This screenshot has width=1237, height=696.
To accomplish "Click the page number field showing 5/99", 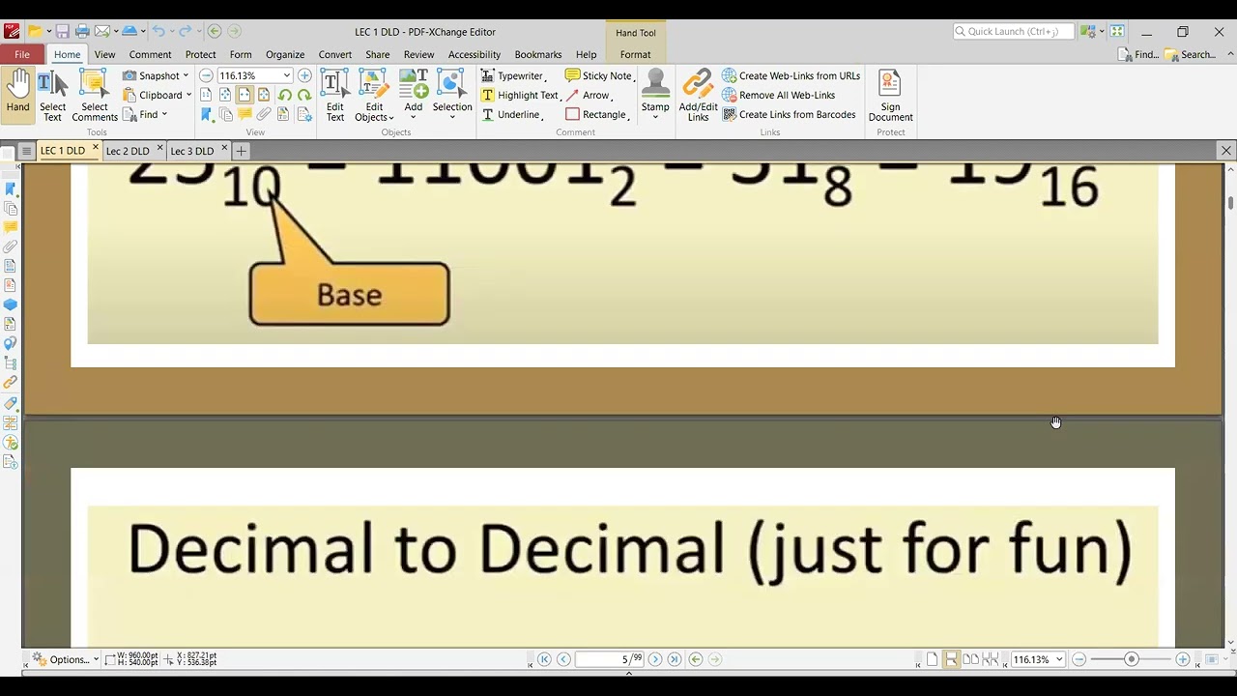I will pos(609,659).
